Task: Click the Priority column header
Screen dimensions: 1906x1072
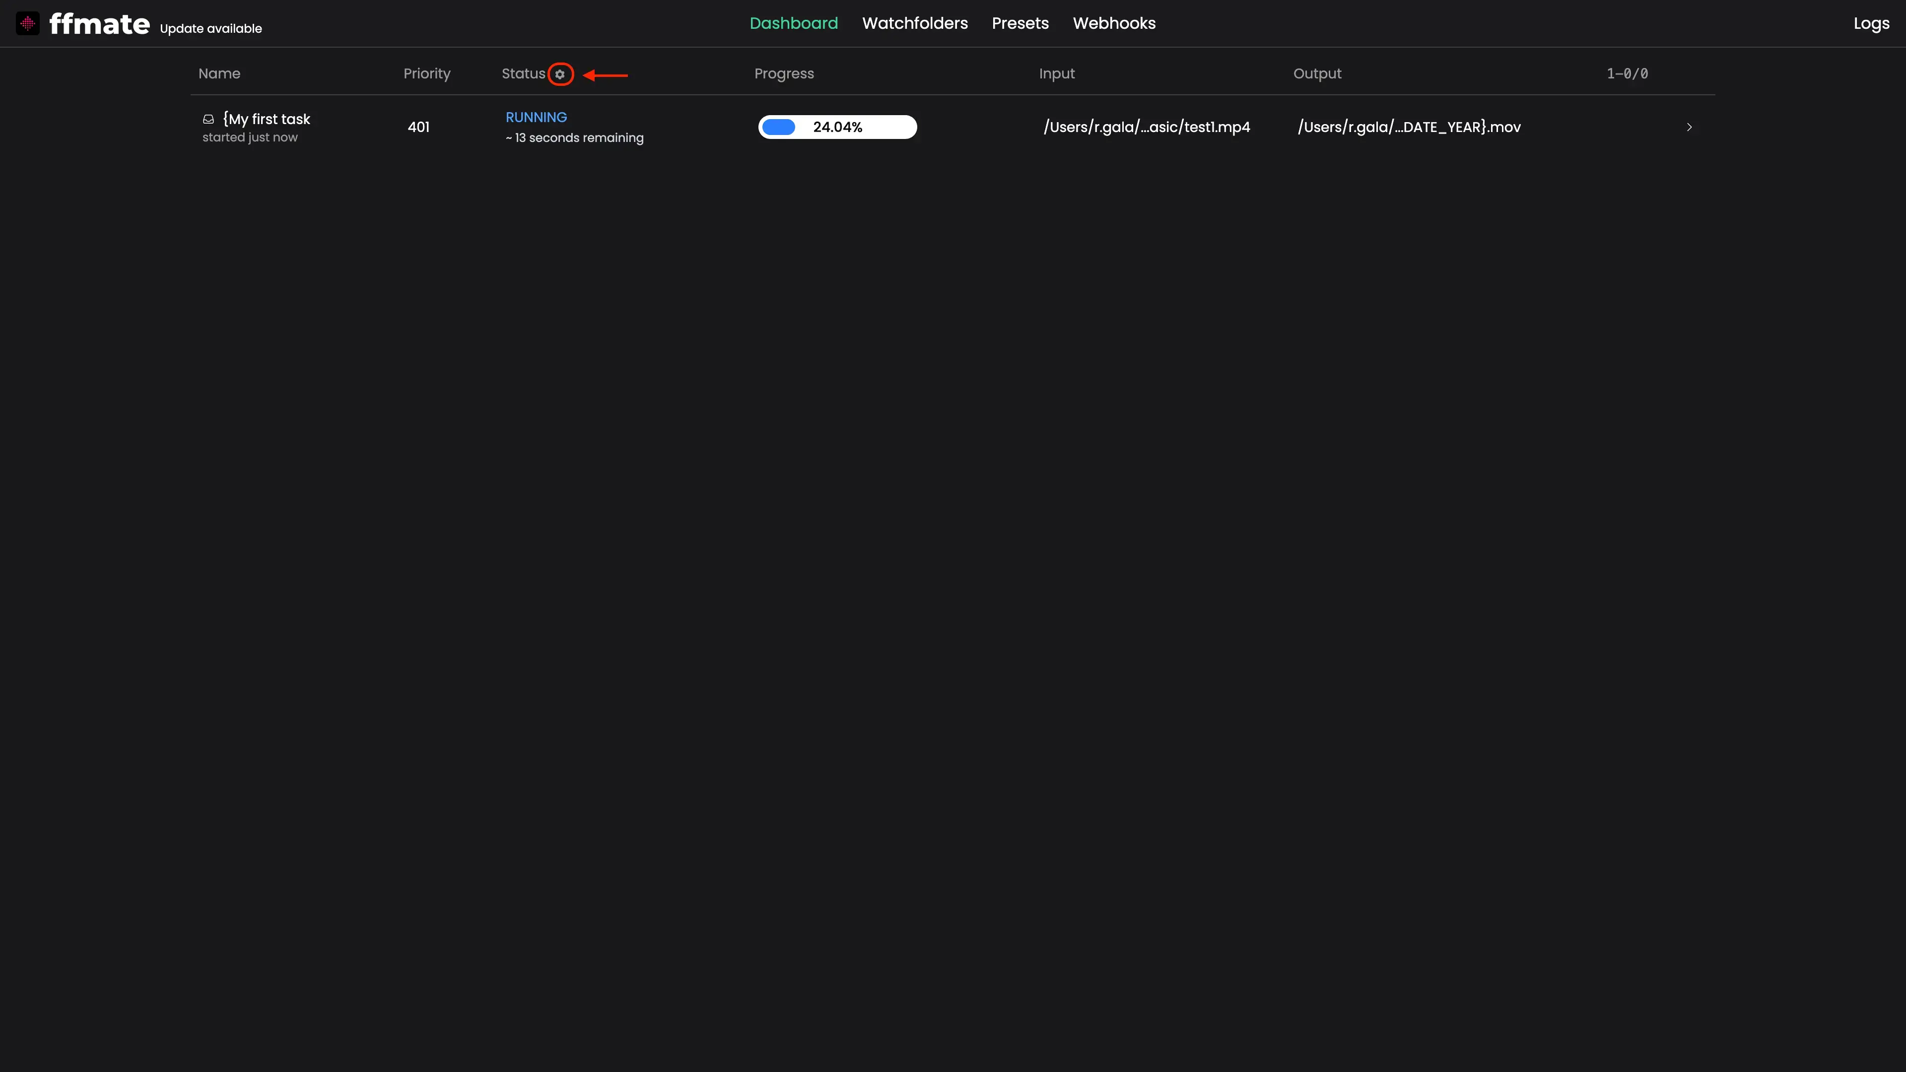Action: coord(426,74)
